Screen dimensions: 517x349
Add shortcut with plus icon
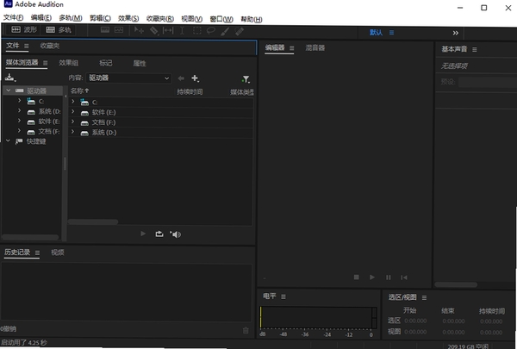click(x=196, y=78)
